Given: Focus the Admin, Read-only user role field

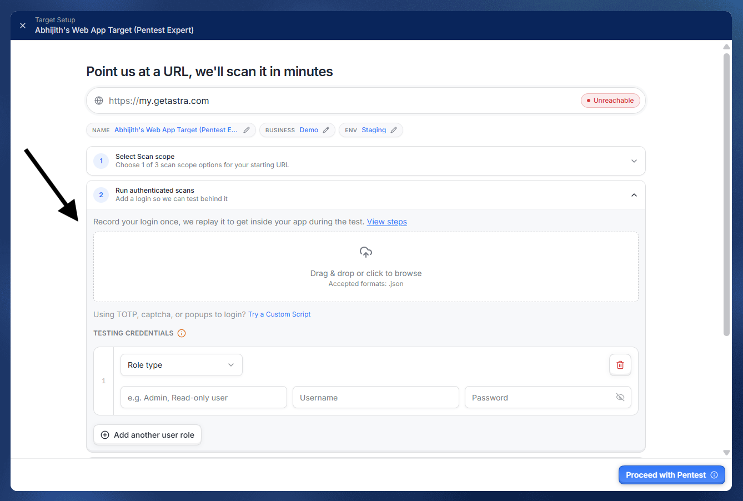Looking at the screenshot, I should click(x=204, y=398).
